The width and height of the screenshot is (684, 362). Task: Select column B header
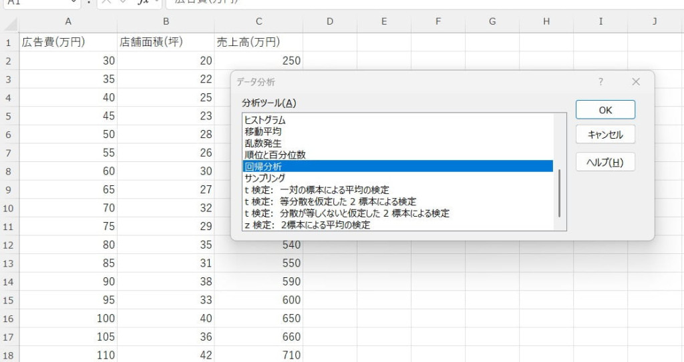click(166, 22)
